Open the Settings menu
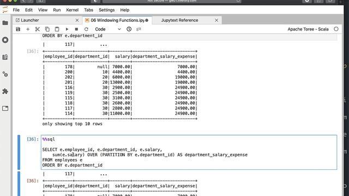The image size is (349, 196). click(107, 10)
